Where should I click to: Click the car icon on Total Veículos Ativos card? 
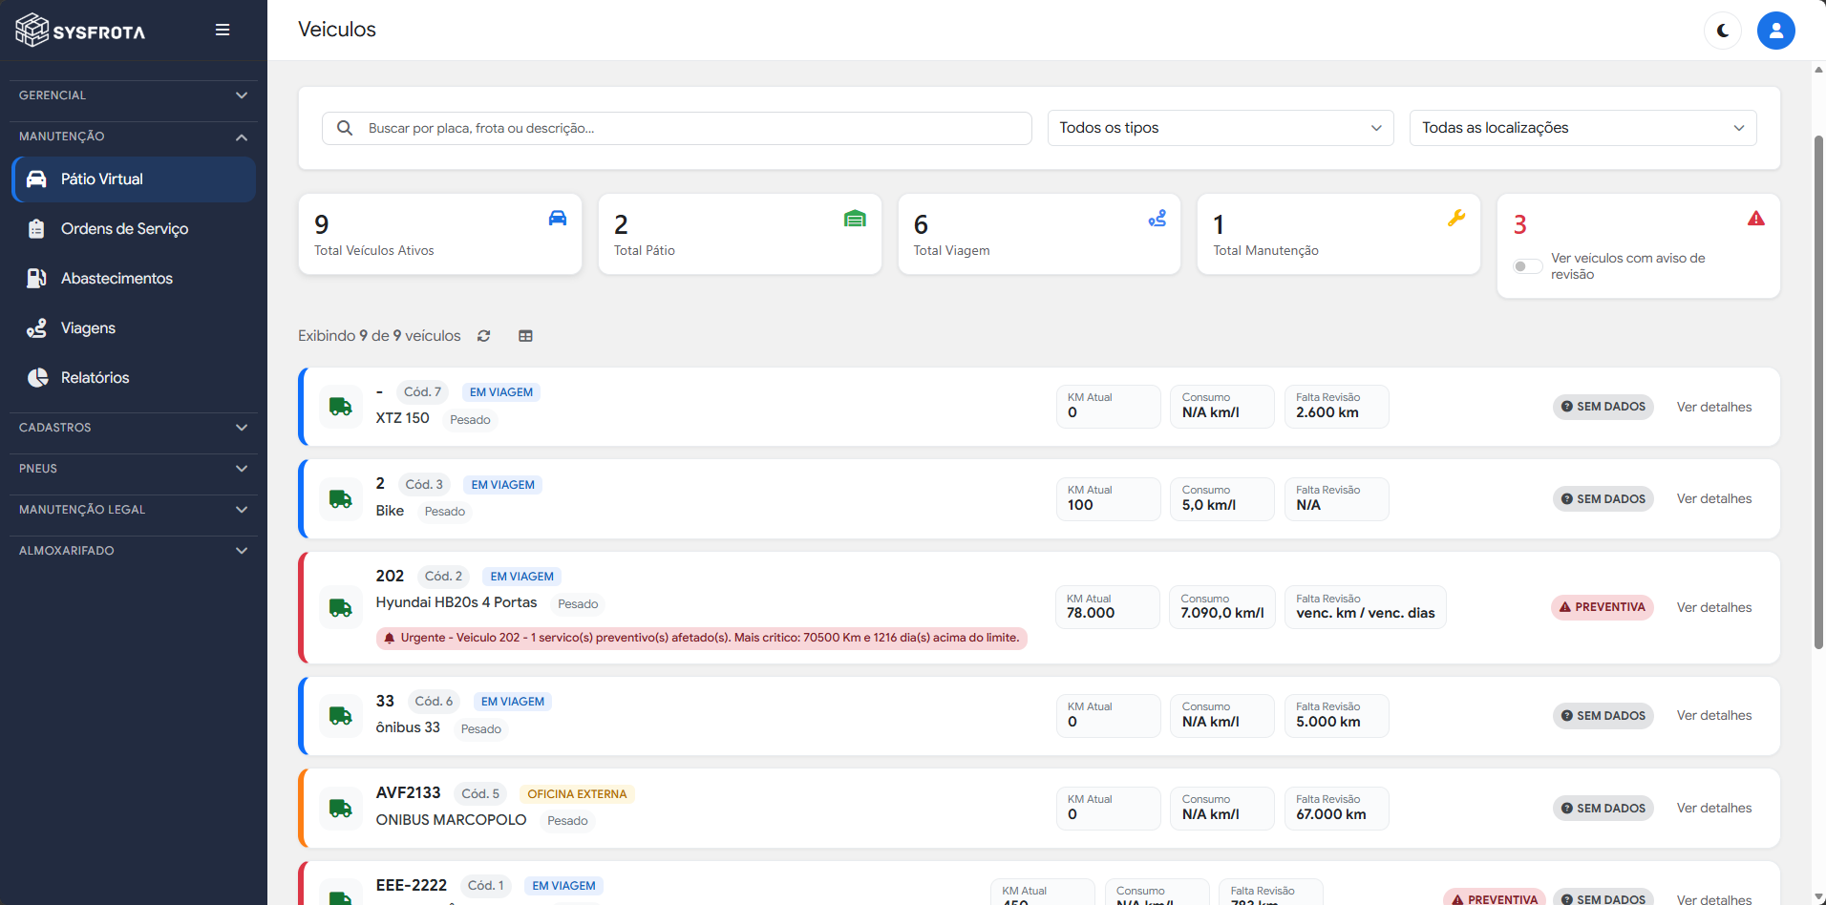pyautogui.click(x=558, y=218)
